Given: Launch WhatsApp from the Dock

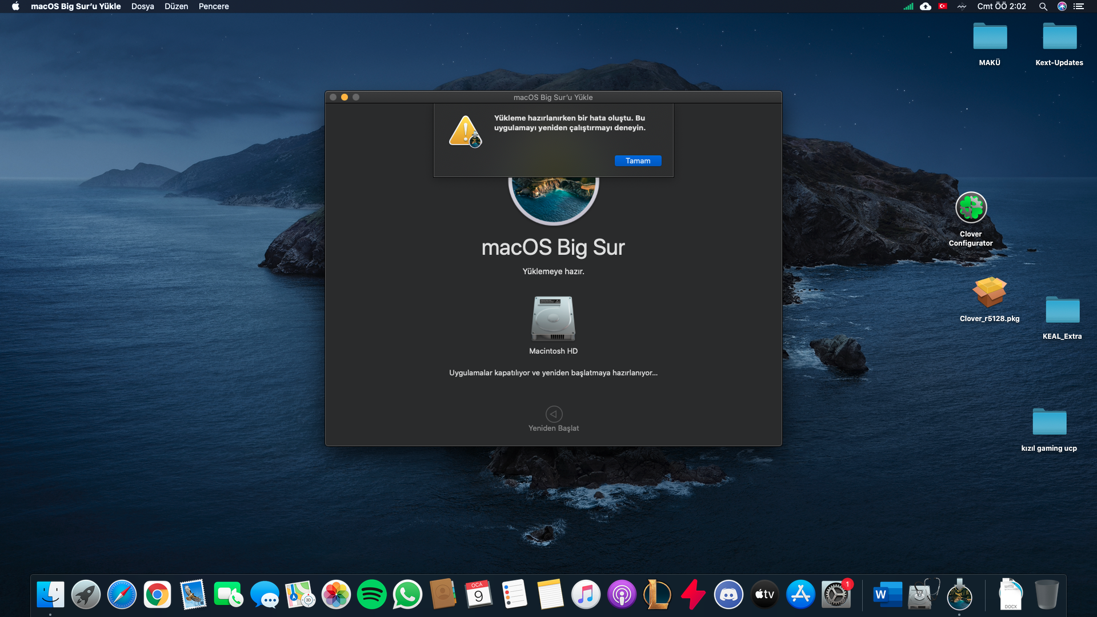Looking at the screenshot, I should (407, 595).
